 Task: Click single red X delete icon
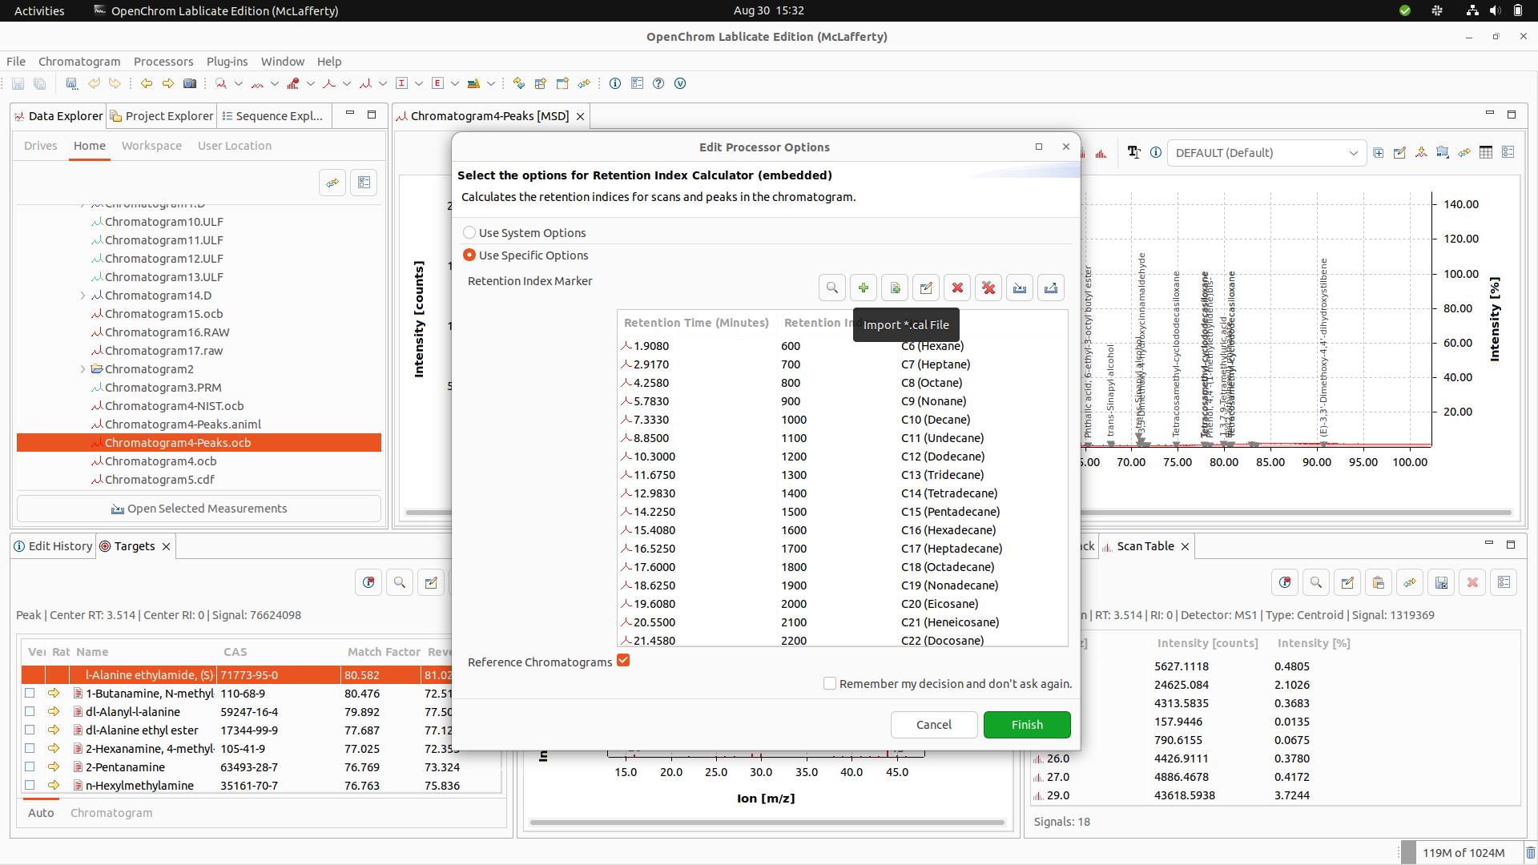tap(957, 288)
